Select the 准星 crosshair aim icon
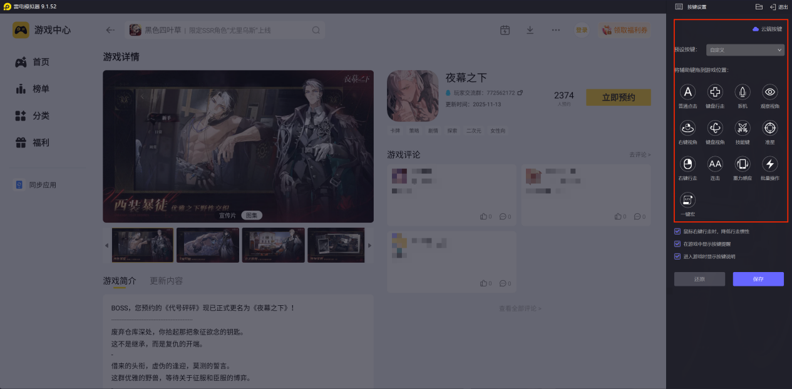 click(x=769, y=128)
